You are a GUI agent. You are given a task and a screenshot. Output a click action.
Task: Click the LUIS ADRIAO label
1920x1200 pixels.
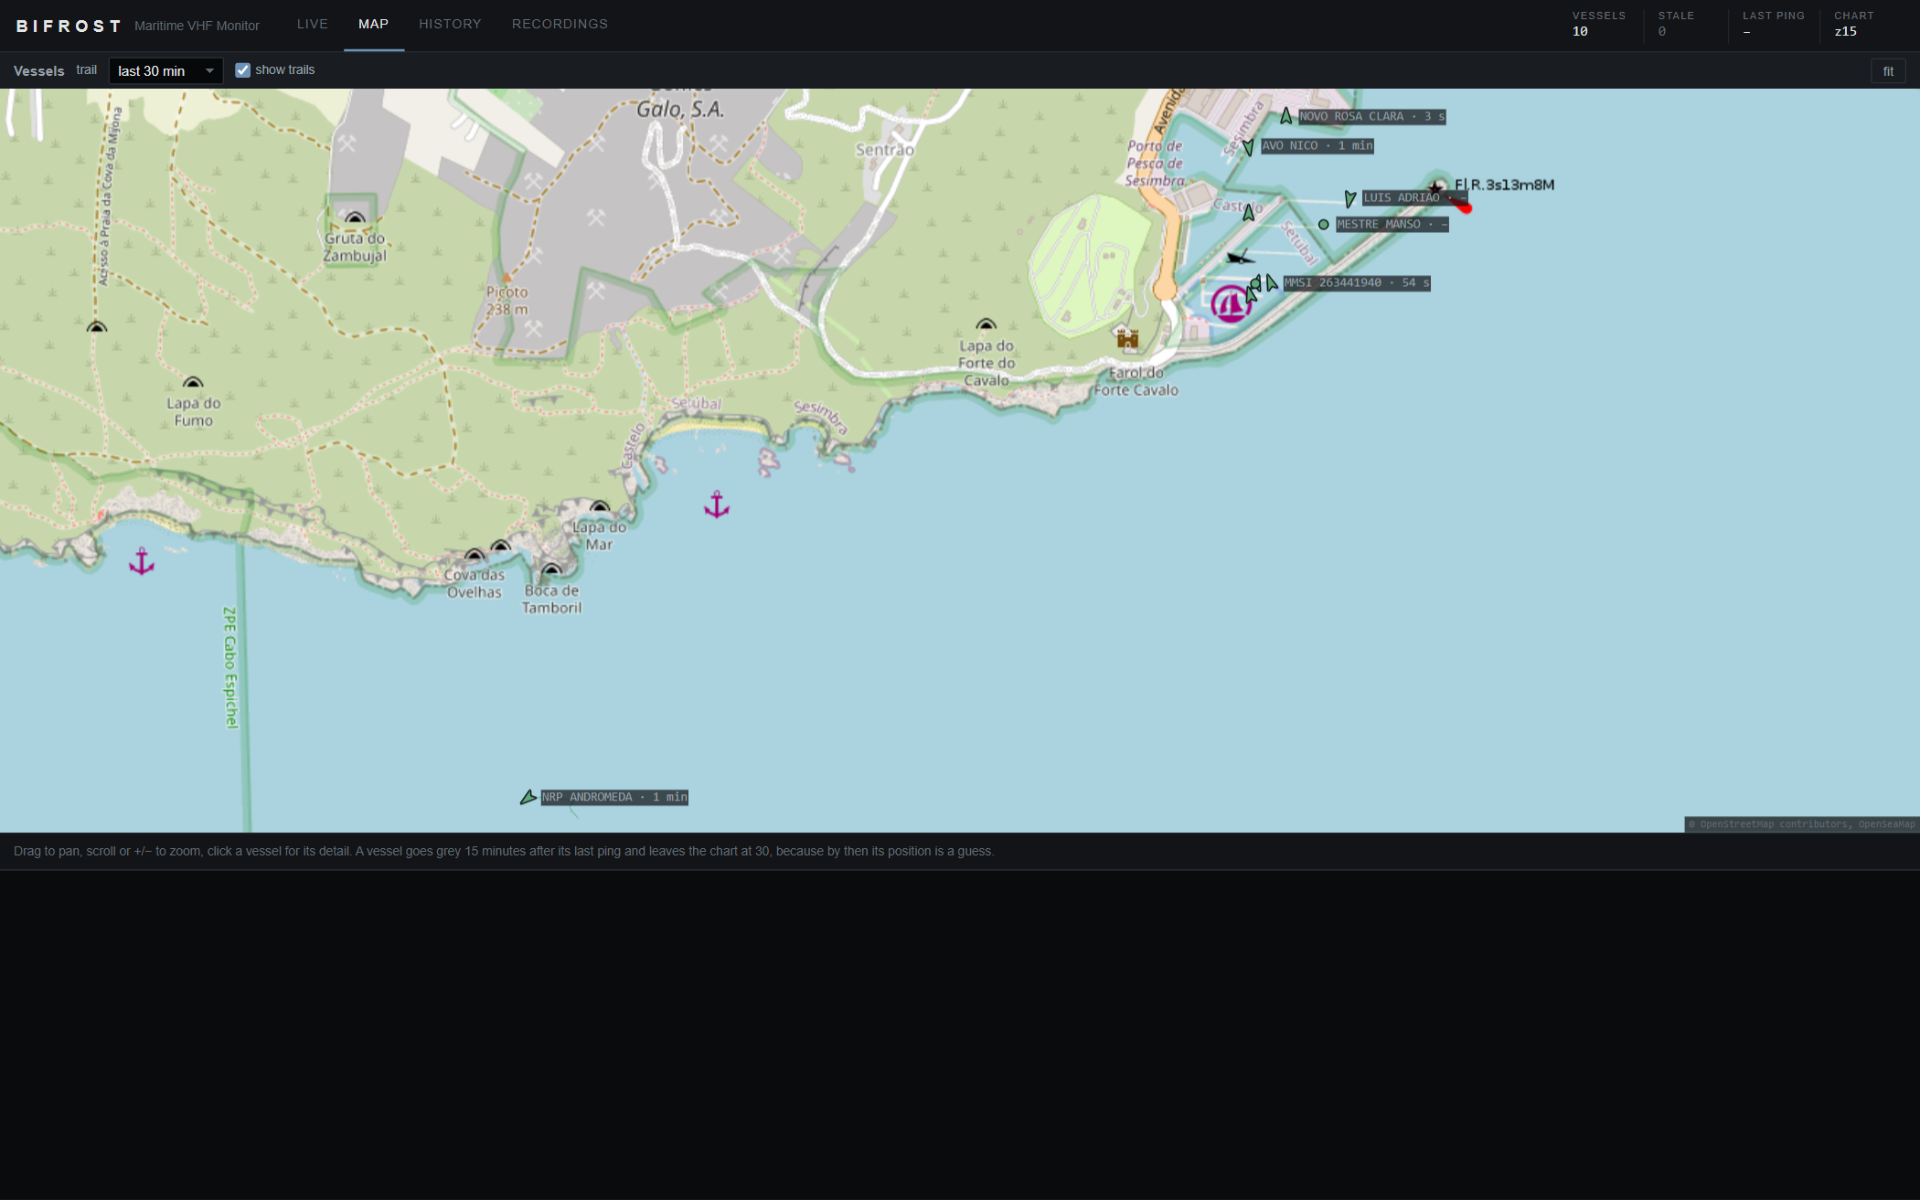[1415, 198]
